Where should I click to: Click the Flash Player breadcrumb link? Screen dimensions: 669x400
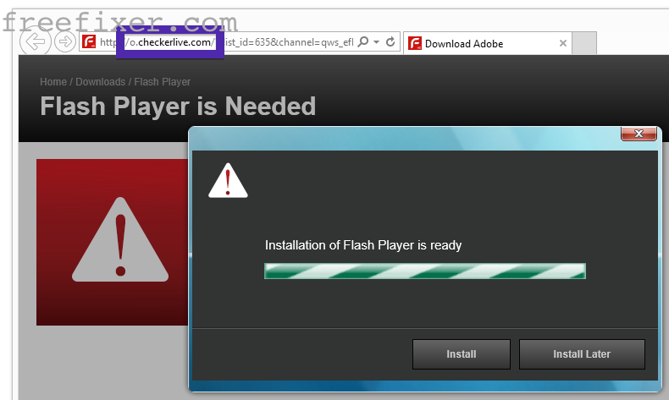click(x=162, y=82)
